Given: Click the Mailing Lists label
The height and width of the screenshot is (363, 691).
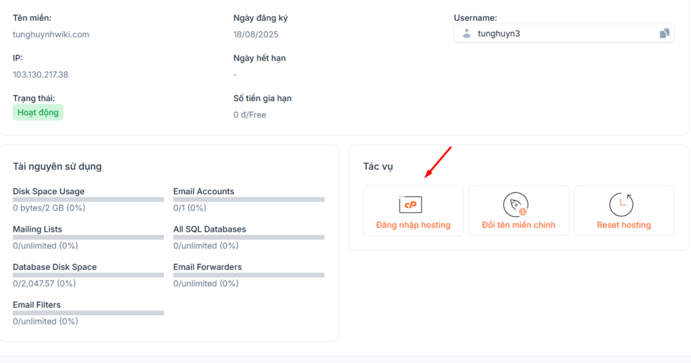Looking at the screenshot, I should (38, 229).
